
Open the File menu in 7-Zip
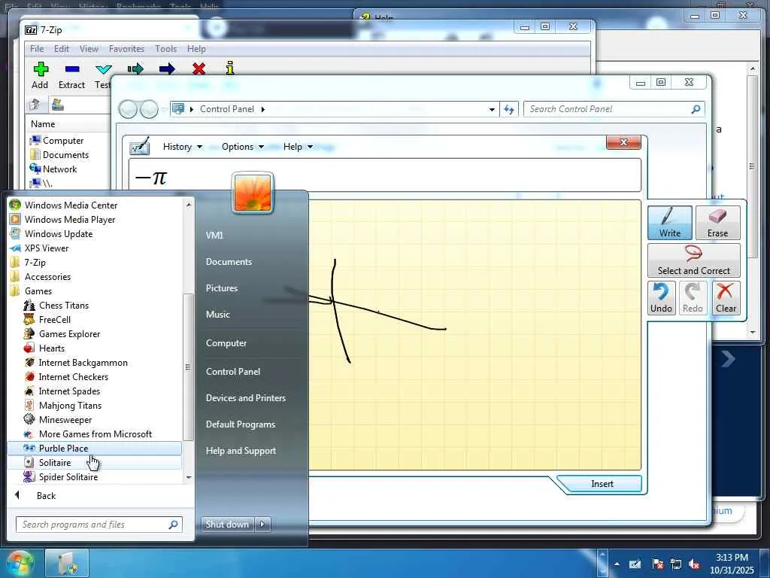(37, 49)
